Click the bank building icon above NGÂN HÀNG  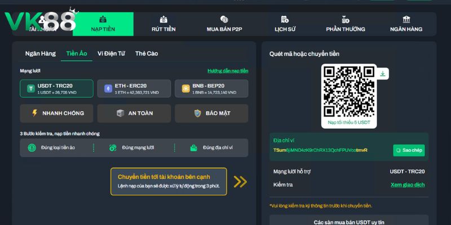(406, 20)
